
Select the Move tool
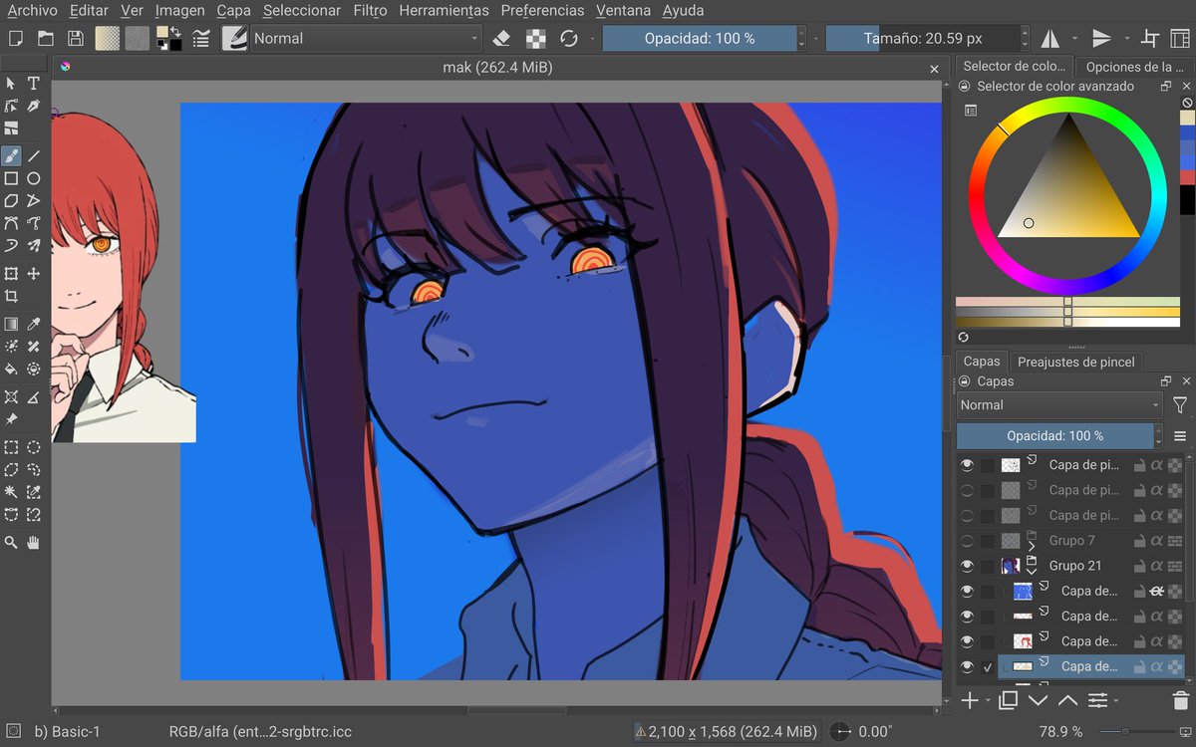click(x=33, y=273)
